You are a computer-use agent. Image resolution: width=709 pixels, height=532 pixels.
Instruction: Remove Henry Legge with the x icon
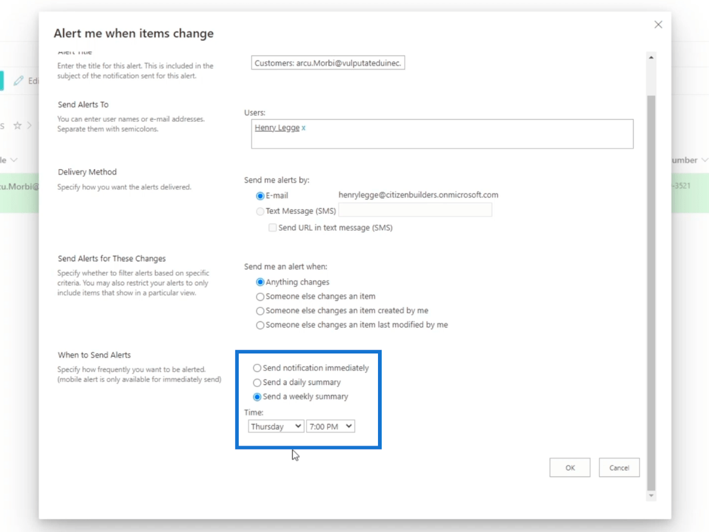(x=303, y=128)
